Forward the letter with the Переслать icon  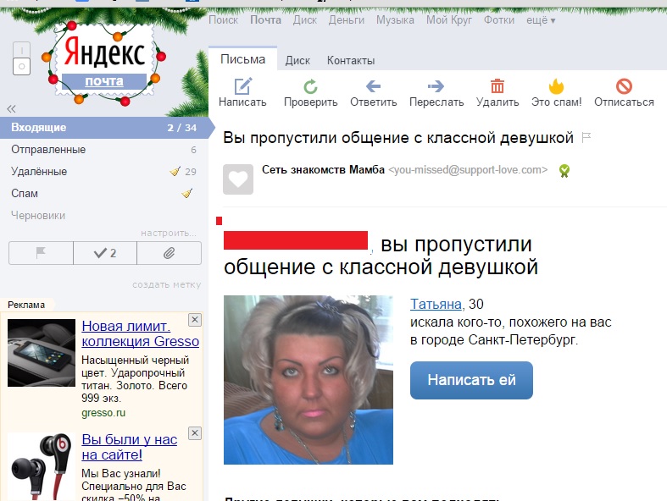[436, 86]
